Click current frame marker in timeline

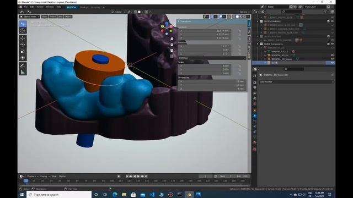click(x=26, y=181)
